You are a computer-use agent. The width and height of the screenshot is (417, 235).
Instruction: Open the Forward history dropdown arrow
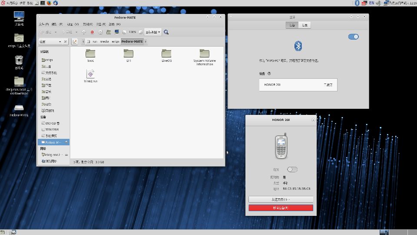coord(76,32)
